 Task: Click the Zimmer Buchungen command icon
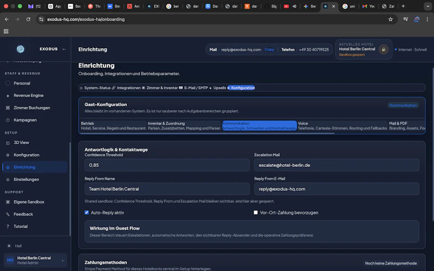click(8, 108)
